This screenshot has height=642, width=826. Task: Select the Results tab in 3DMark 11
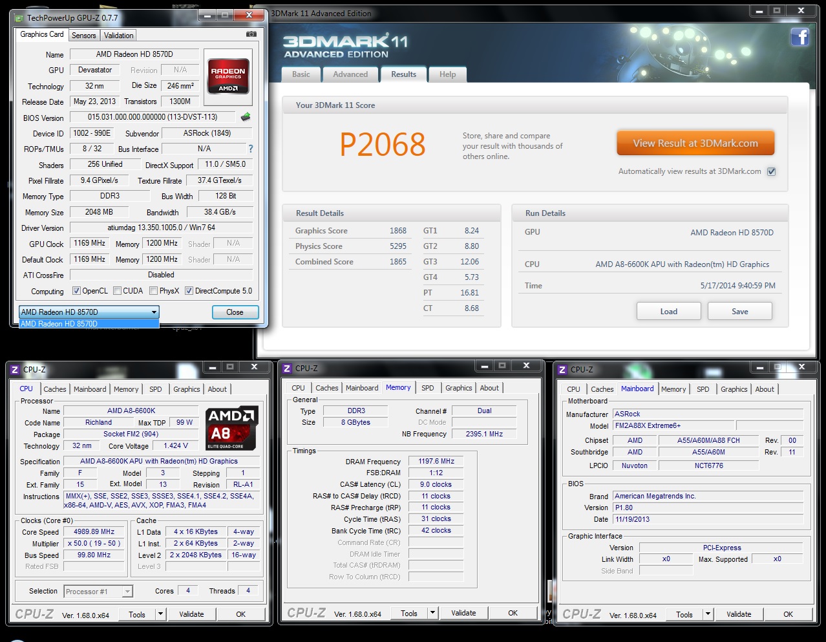coord(404,74)
